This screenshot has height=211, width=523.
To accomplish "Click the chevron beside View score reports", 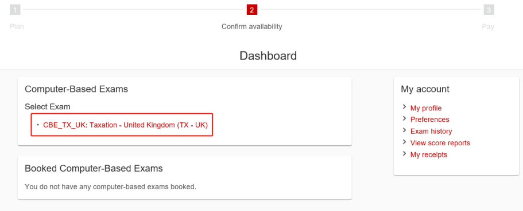I will (404, 142).
